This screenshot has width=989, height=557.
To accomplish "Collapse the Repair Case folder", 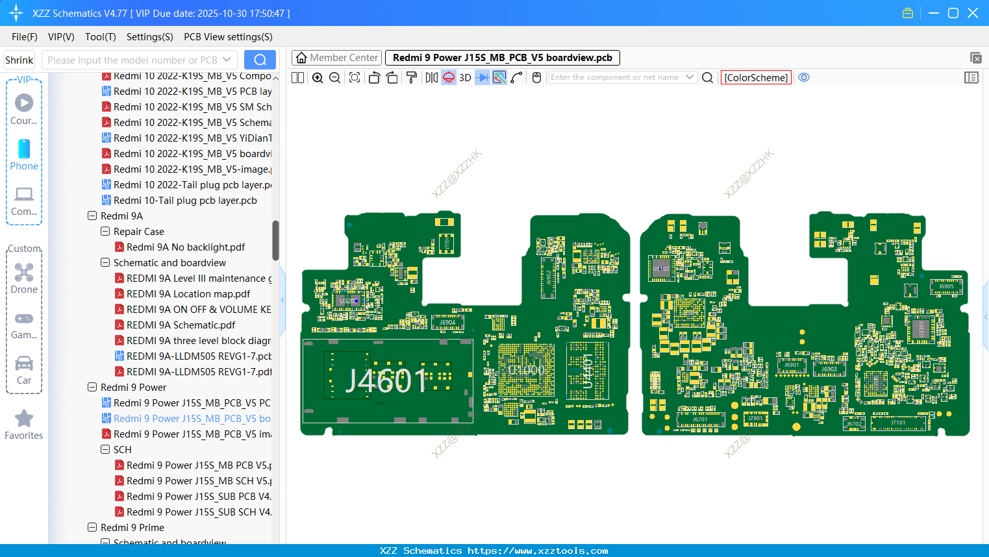I will pyautogui.click(x=105, y=231).
